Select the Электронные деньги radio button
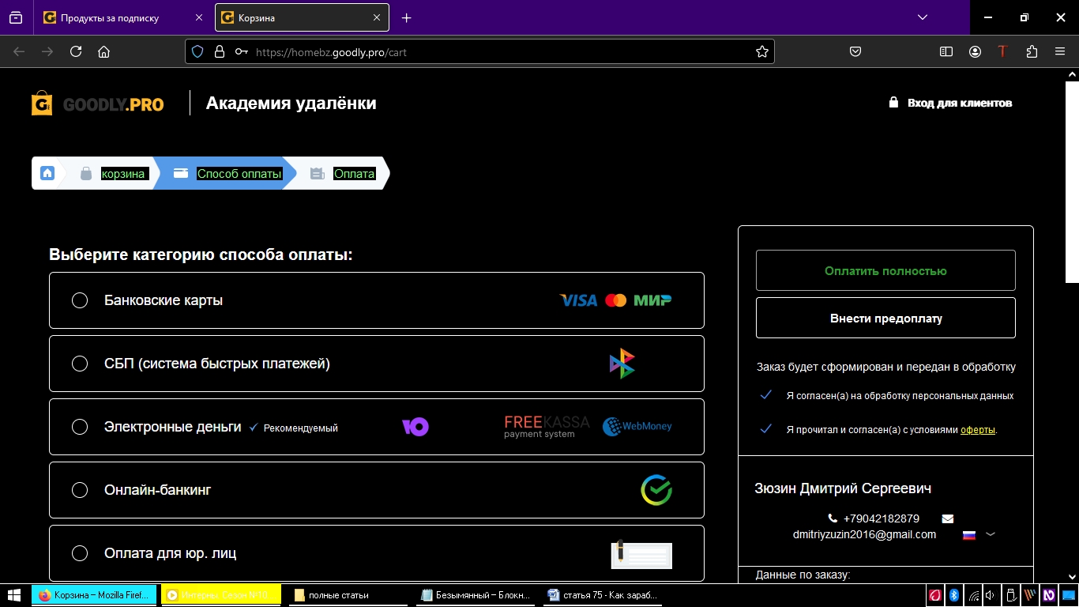 [80, 427]
